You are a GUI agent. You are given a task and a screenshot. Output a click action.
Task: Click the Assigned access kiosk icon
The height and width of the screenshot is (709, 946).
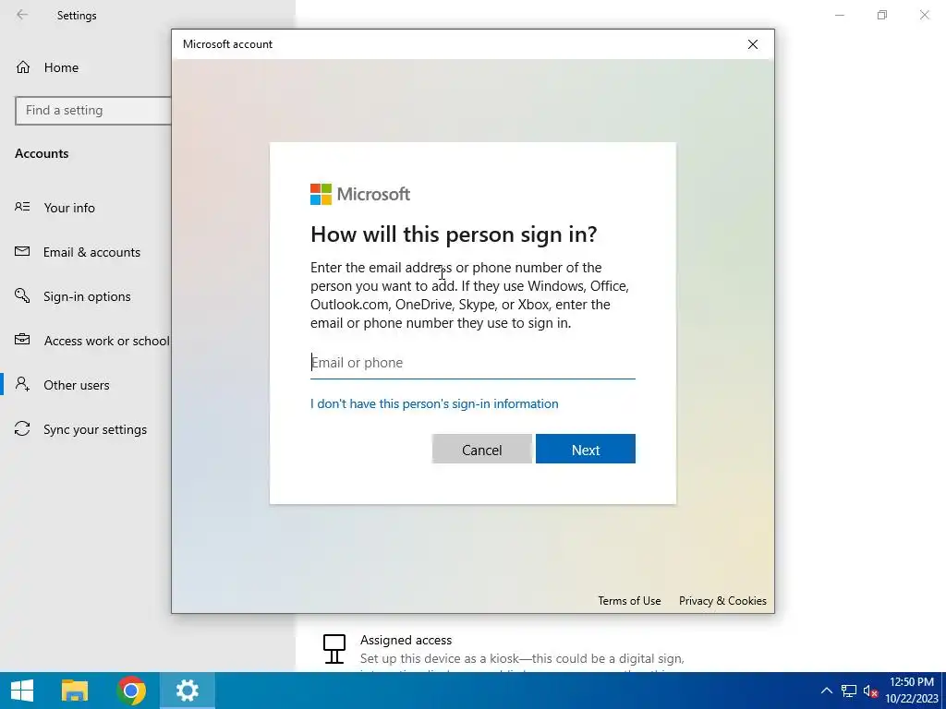point(334,649)
